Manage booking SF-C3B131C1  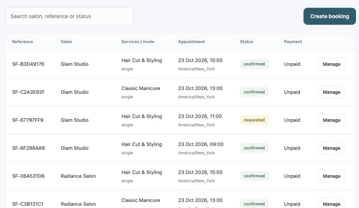[331, 203]
